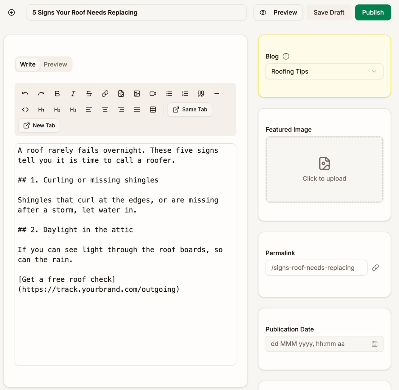Screen dimensions: 399x390
Task: Apply strikethrough formatting
Action: tap(89, 94)
